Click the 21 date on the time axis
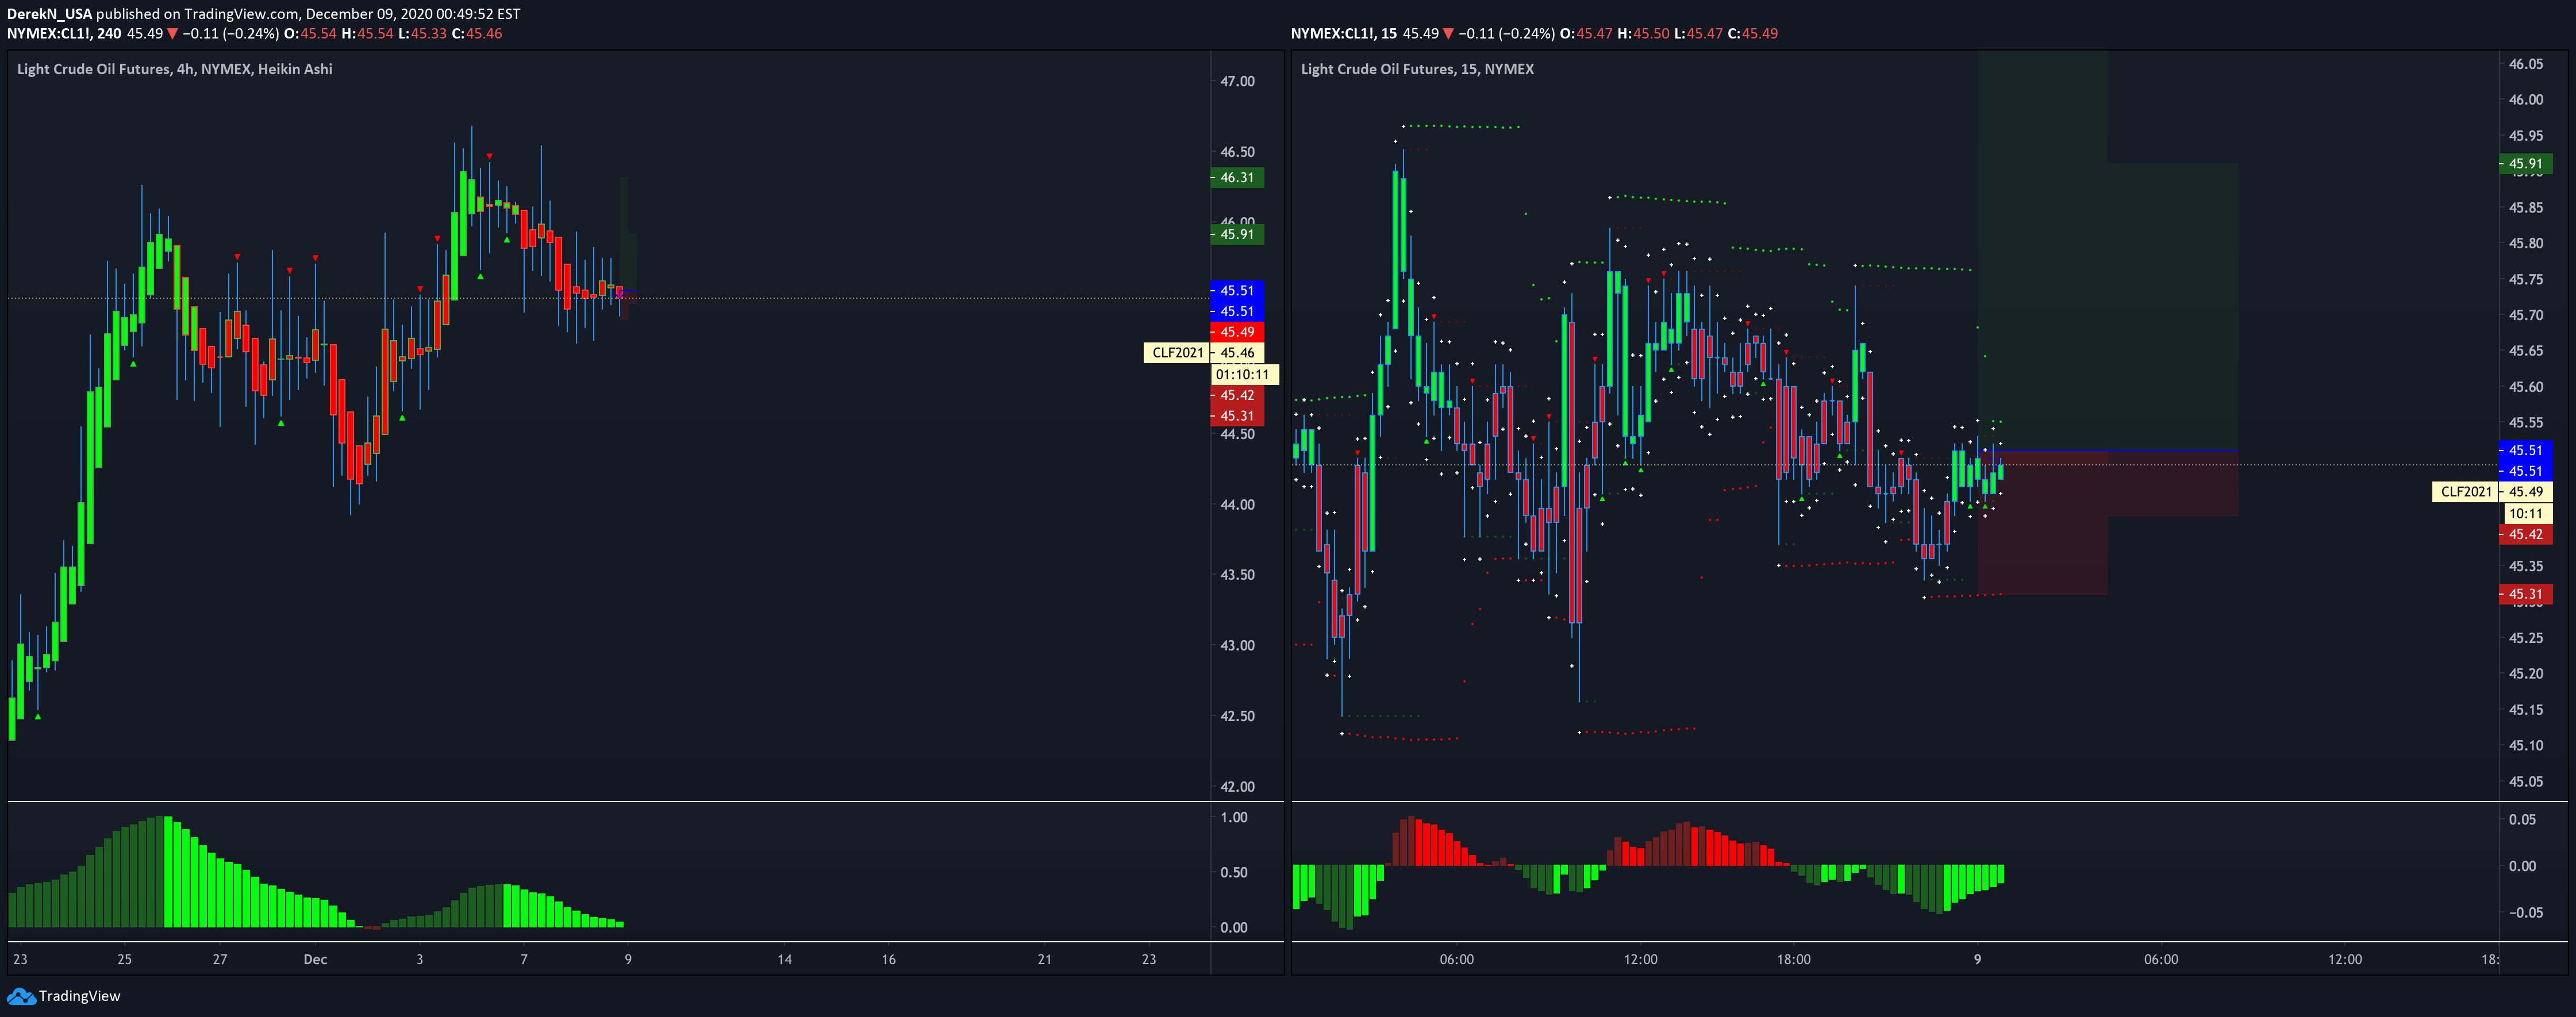This screenshot has width=2576, height=1017. pyautogui.click(x=1044, y=960)
